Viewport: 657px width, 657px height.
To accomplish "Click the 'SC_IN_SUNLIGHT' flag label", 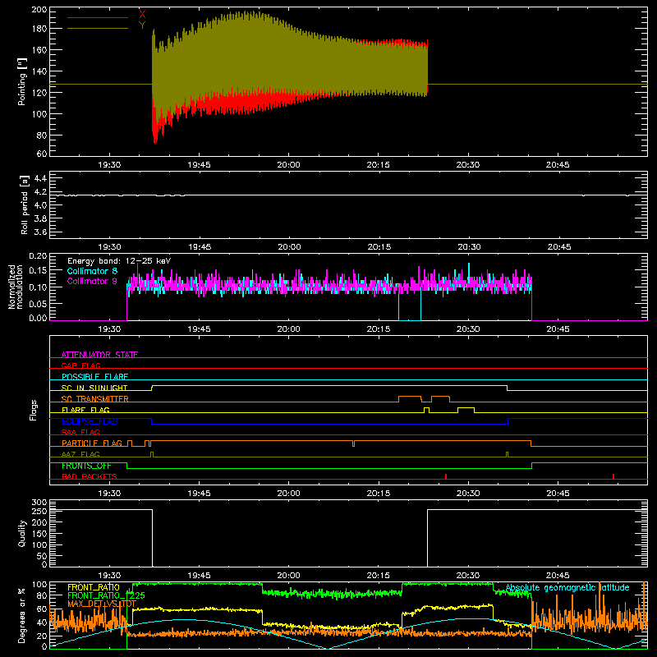I will click(x=94, y=388).
